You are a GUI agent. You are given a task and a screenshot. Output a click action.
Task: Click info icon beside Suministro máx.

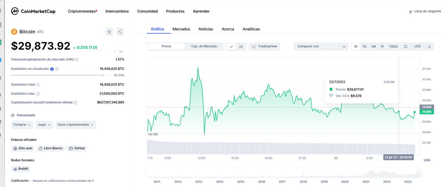[38, 94]
